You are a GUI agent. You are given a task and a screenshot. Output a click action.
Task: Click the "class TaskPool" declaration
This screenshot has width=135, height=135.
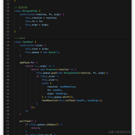pyautogui.click(x=25, y=42)
